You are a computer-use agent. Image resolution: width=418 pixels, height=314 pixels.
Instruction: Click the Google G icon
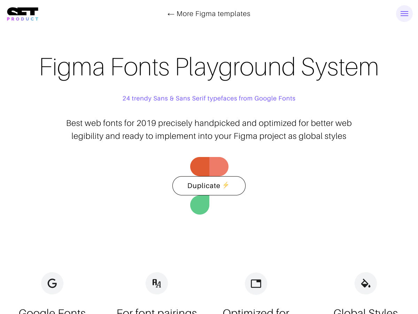click(52, 283)
